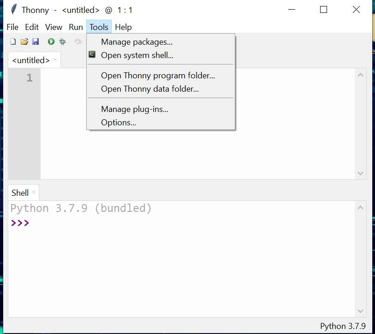Viewport: 375px width, 334px height.
Task: Click the Thonny feather icon in title bar
Action: click(14, 10)
